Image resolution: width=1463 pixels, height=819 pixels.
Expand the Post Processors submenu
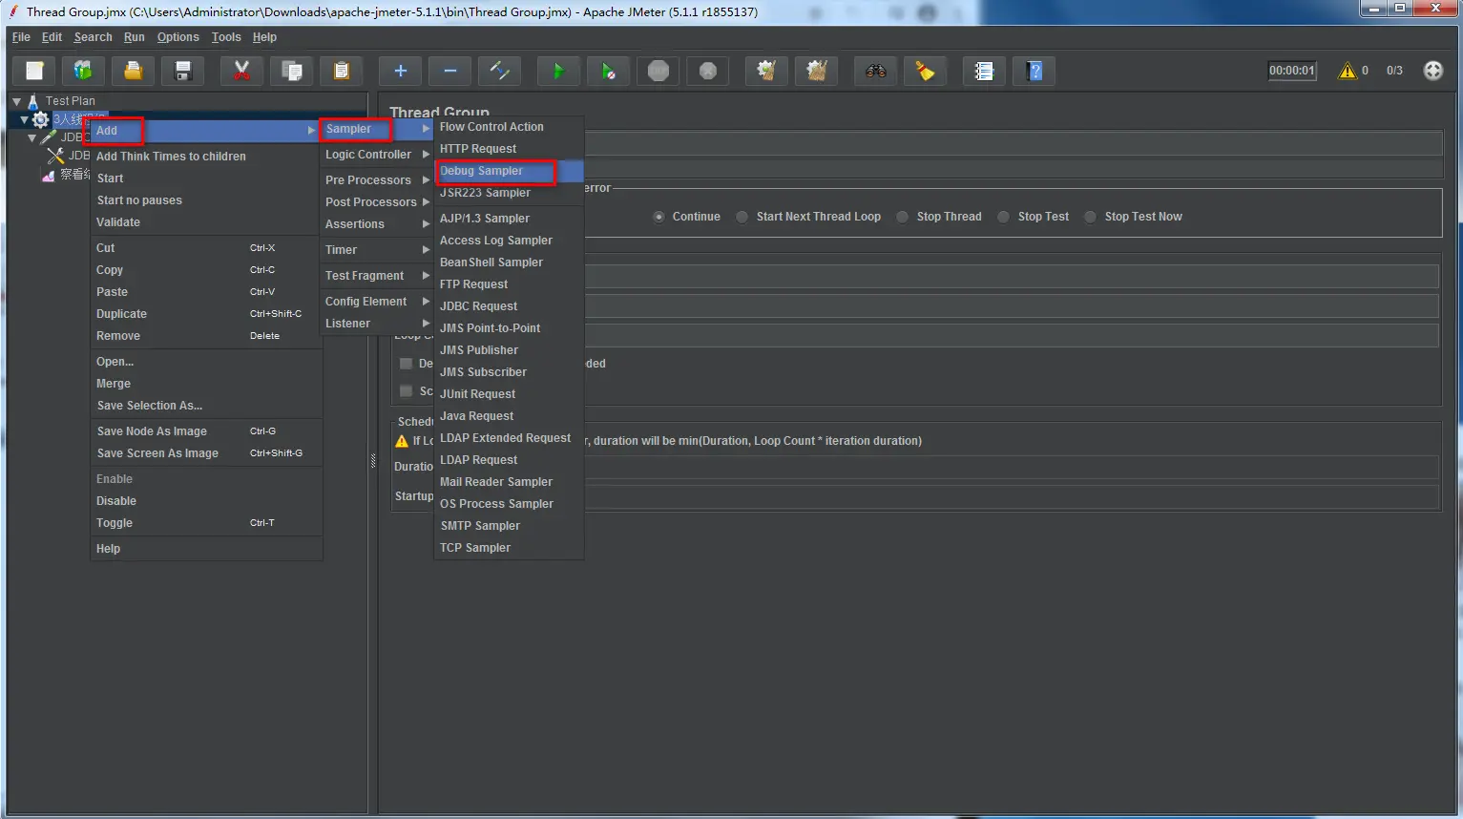(x=377, y=202)
